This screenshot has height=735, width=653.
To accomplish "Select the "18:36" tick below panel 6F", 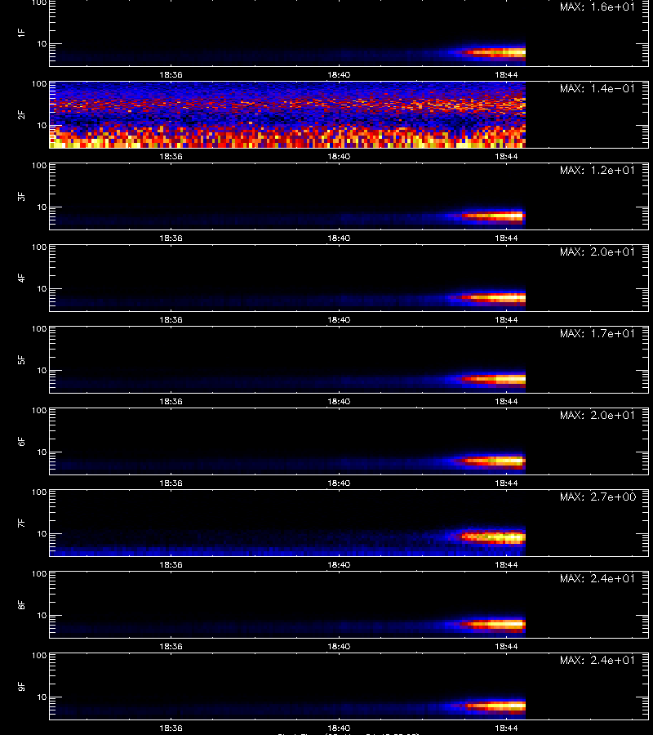I will (171, 483).
